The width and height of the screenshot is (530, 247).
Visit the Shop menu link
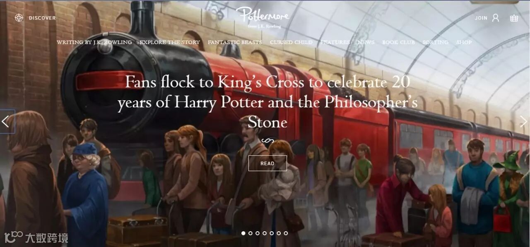(464, 42)
